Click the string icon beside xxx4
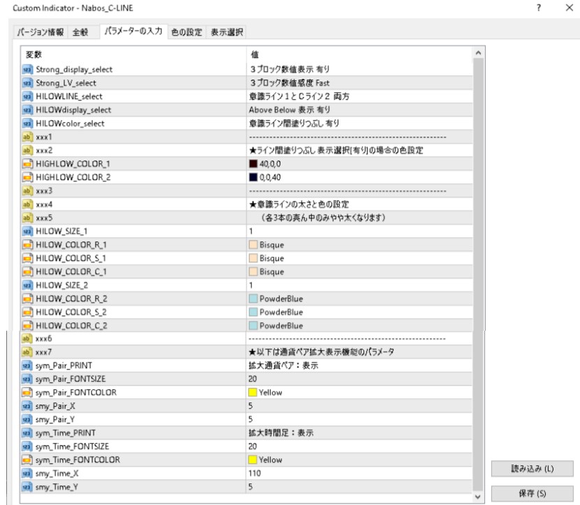 tap(27, 204)
